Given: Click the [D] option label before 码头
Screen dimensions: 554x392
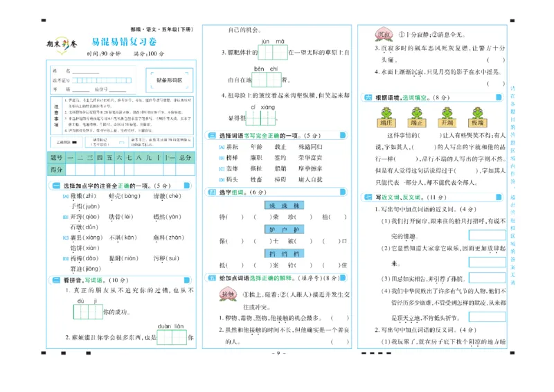Looking at the screenshot, I should click(222, 180).
